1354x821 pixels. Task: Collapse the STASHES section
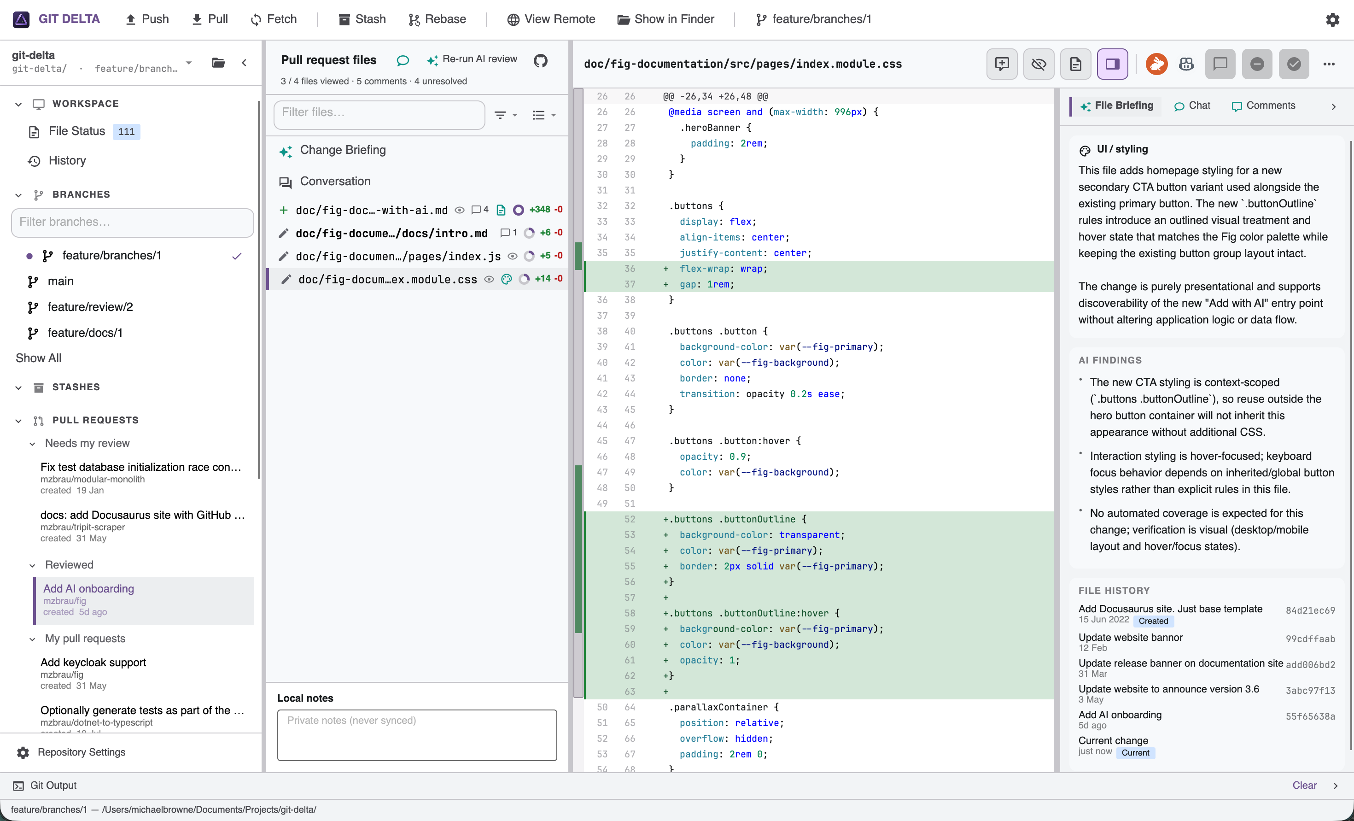pos(19,387)
